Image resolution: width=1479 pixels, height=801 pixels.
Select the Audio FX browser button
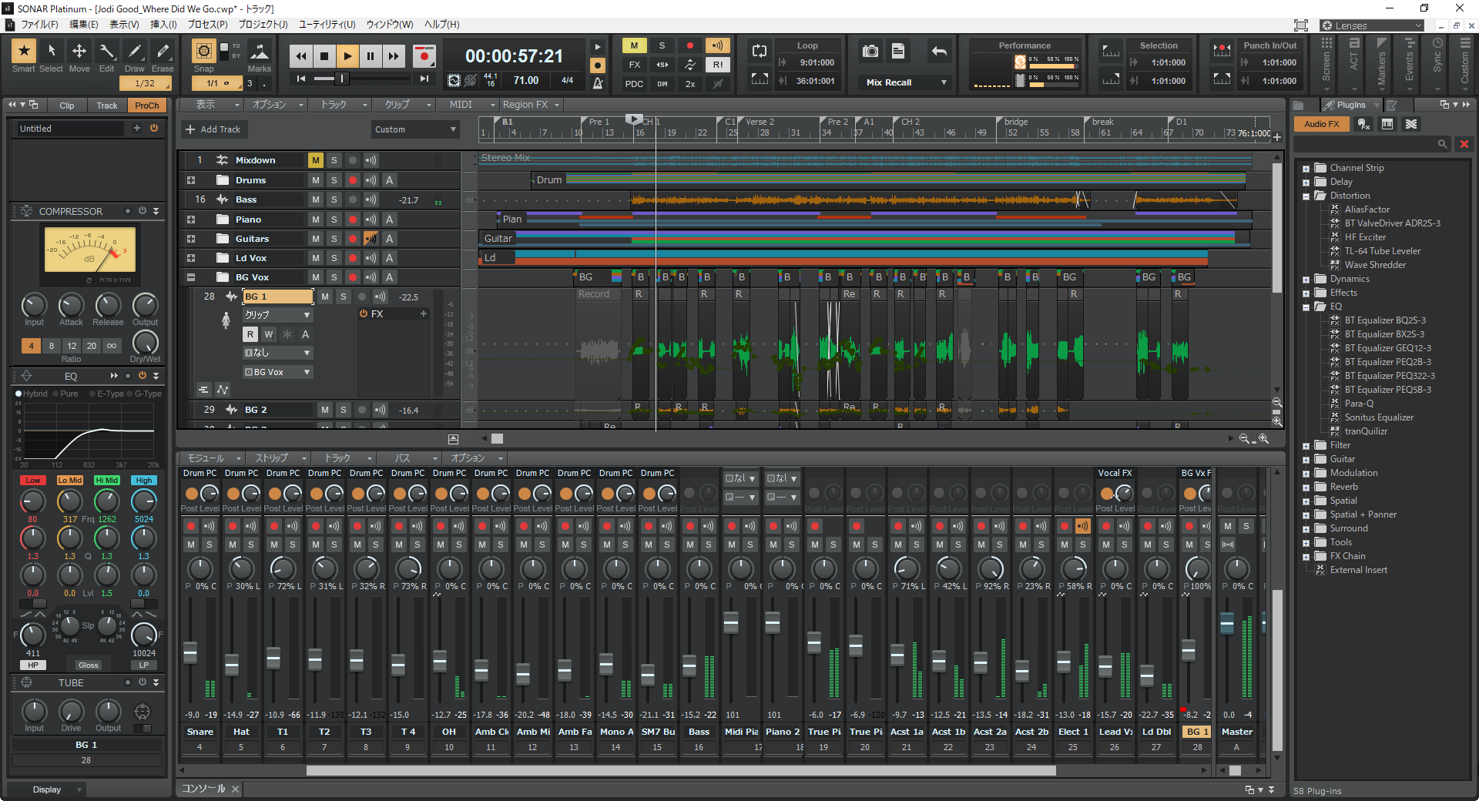[x=1322, y=124]
